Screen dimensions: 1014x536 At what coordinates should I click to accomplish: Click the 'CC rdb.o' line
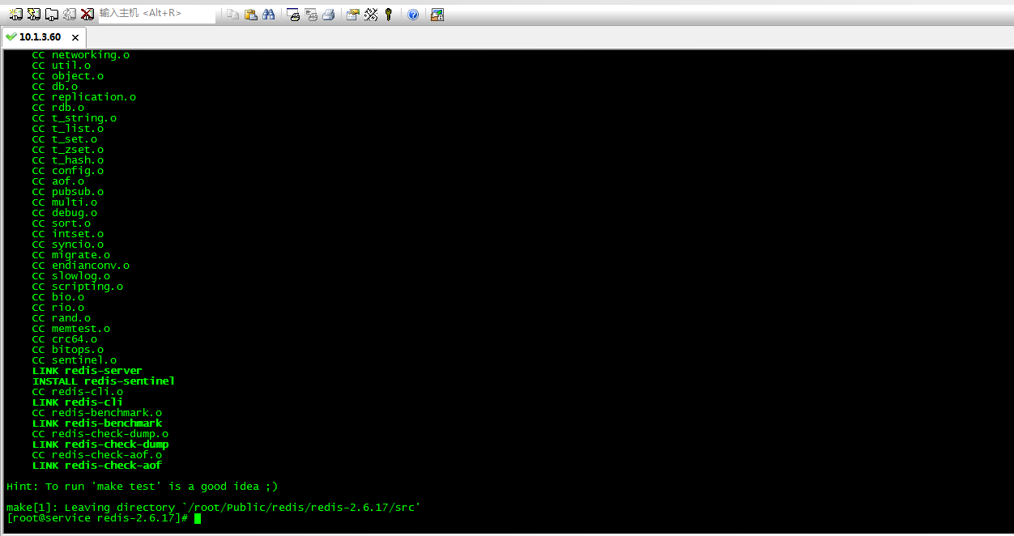coord(58,108)
